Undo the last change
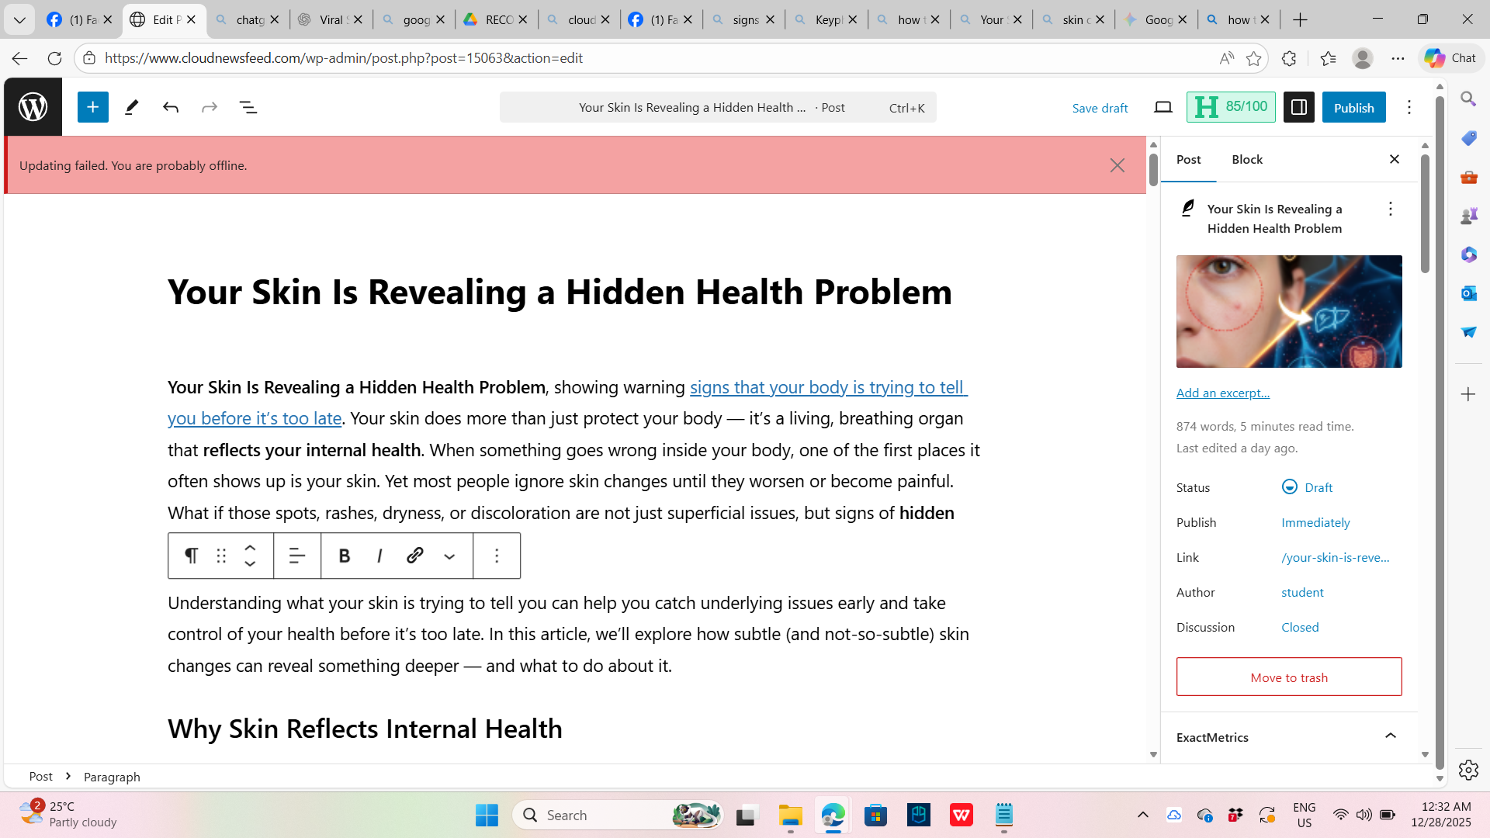The image size is (1490, 838). tap(171, 107)
